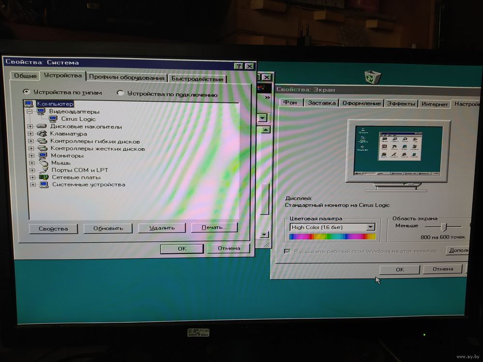This screenshot has height=362, width=483.
Task: Select the Recycle Bin desktop icon
Action: [x=372, y=77]
